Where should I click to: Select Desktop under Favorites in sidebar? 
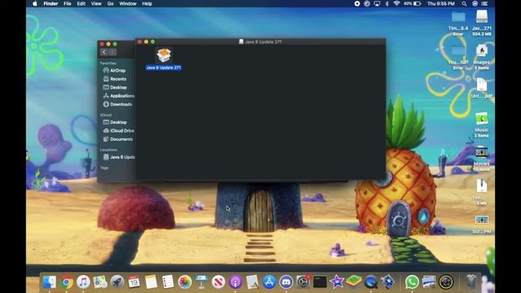pyautogui.click(x=115, y=87)
